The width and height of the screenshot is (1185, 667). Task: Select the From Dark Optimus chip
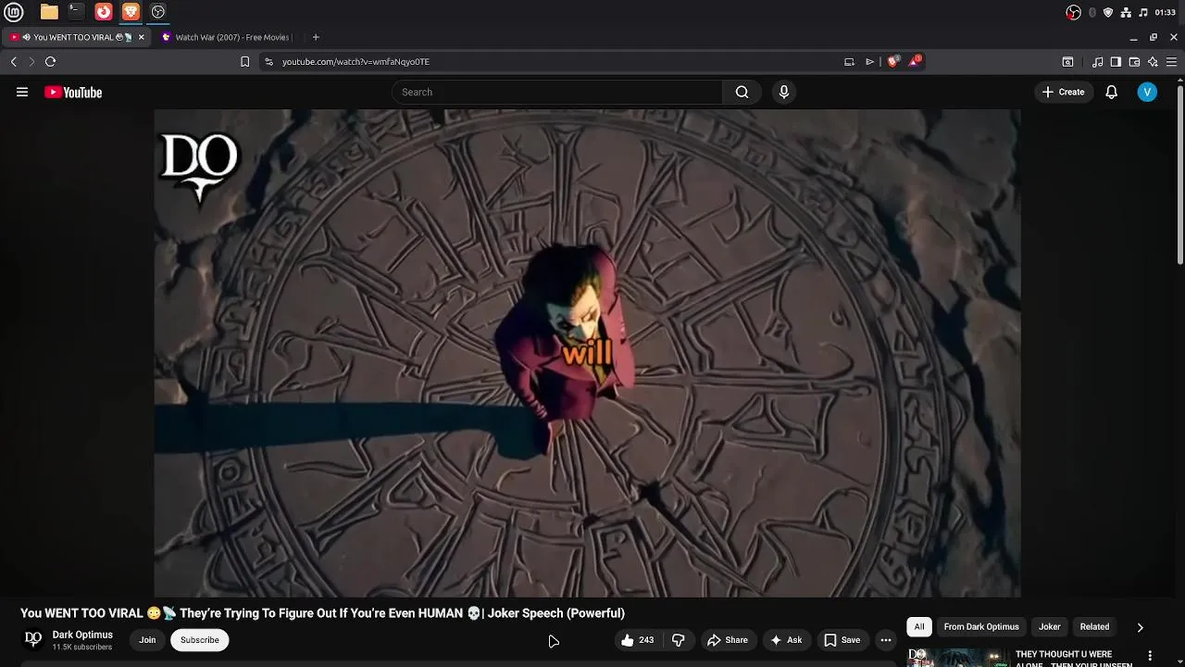[x=981, y=627]
